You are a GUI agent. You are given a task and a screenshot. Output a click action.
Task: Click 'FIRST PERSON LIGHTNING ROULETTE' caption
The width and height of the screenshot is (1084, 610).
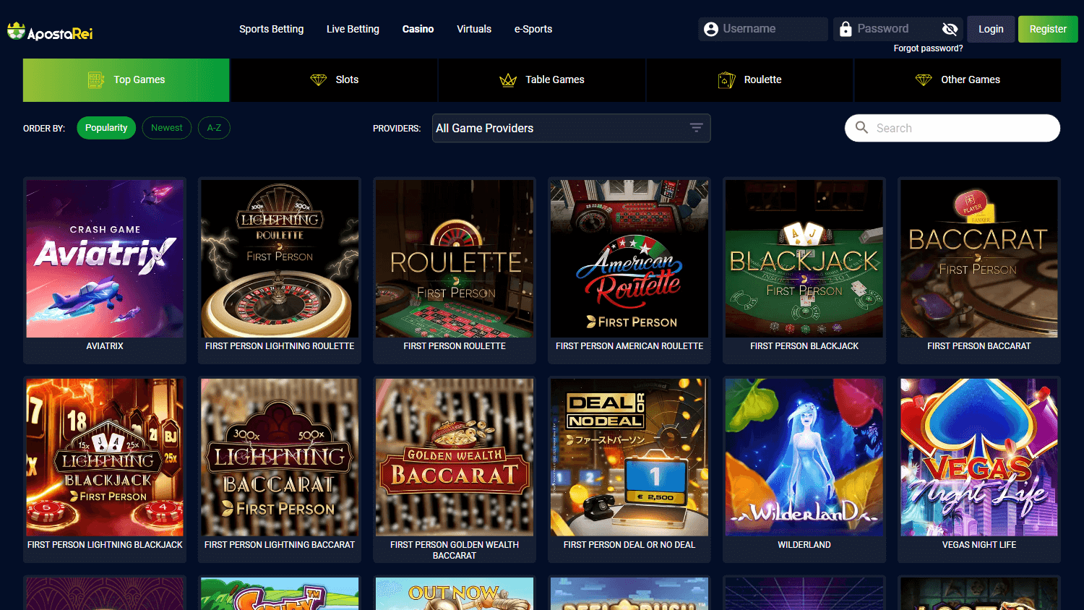coord(280,346)
